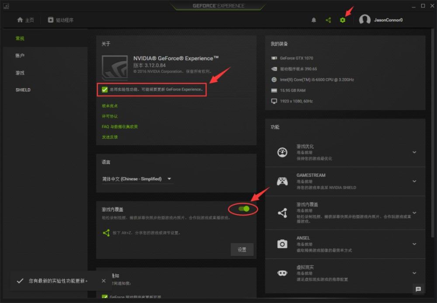Select 账户 in the settings sidebar

[x=20, y=56]
